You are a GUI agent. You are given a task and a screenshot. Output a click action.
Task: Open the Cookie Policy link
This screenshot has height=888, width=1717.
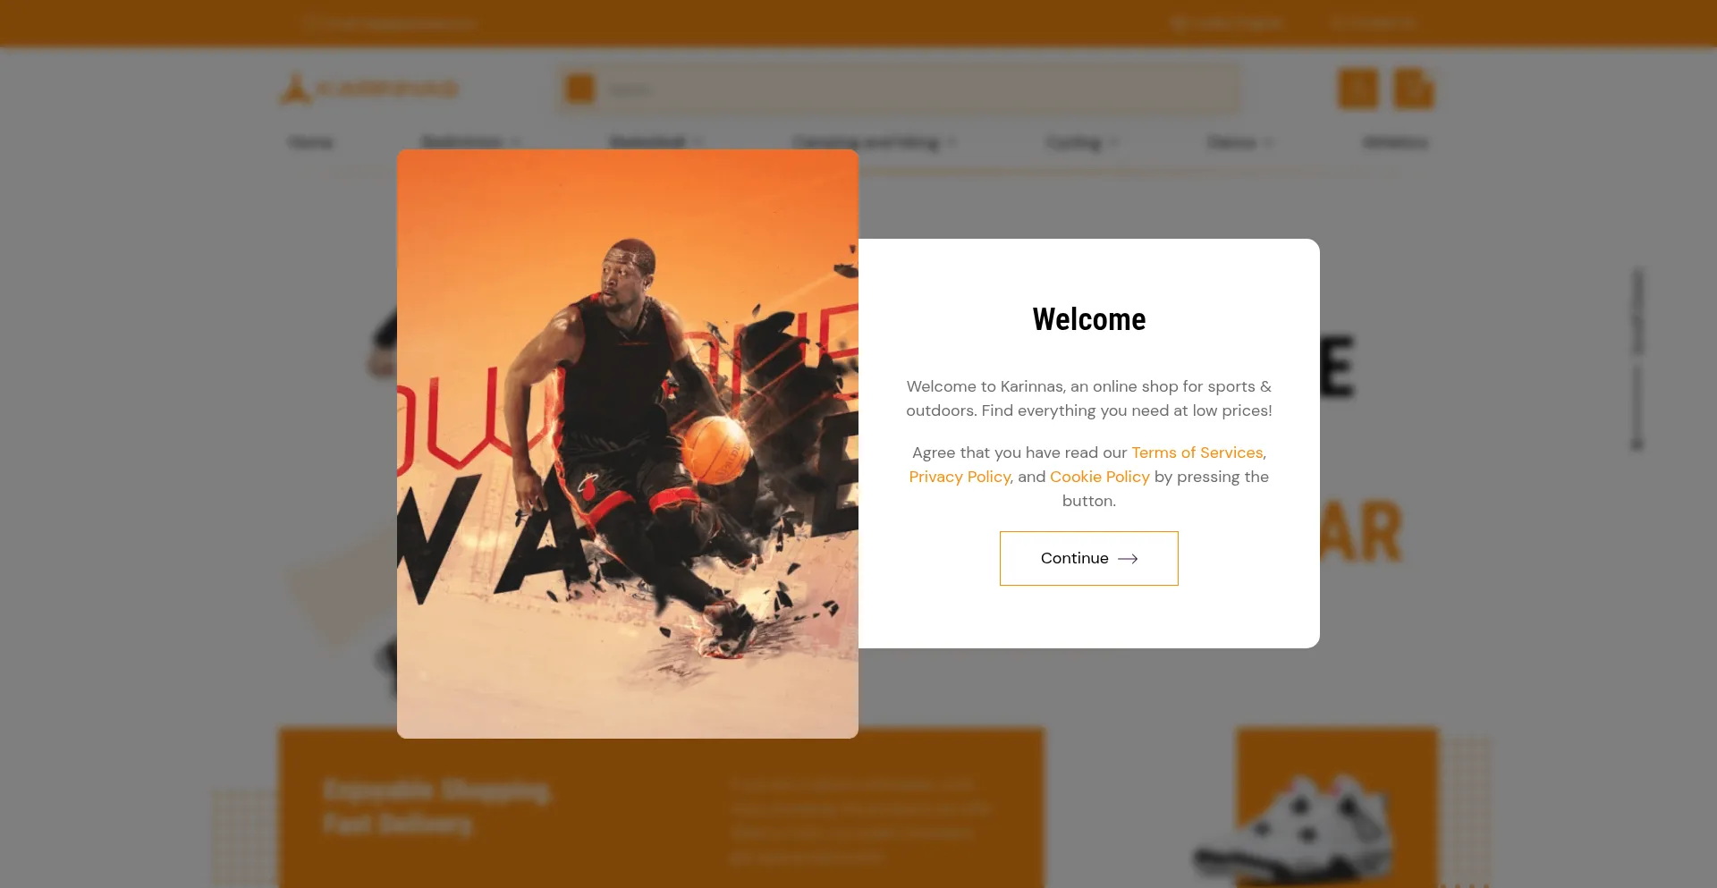[1099, 477]
